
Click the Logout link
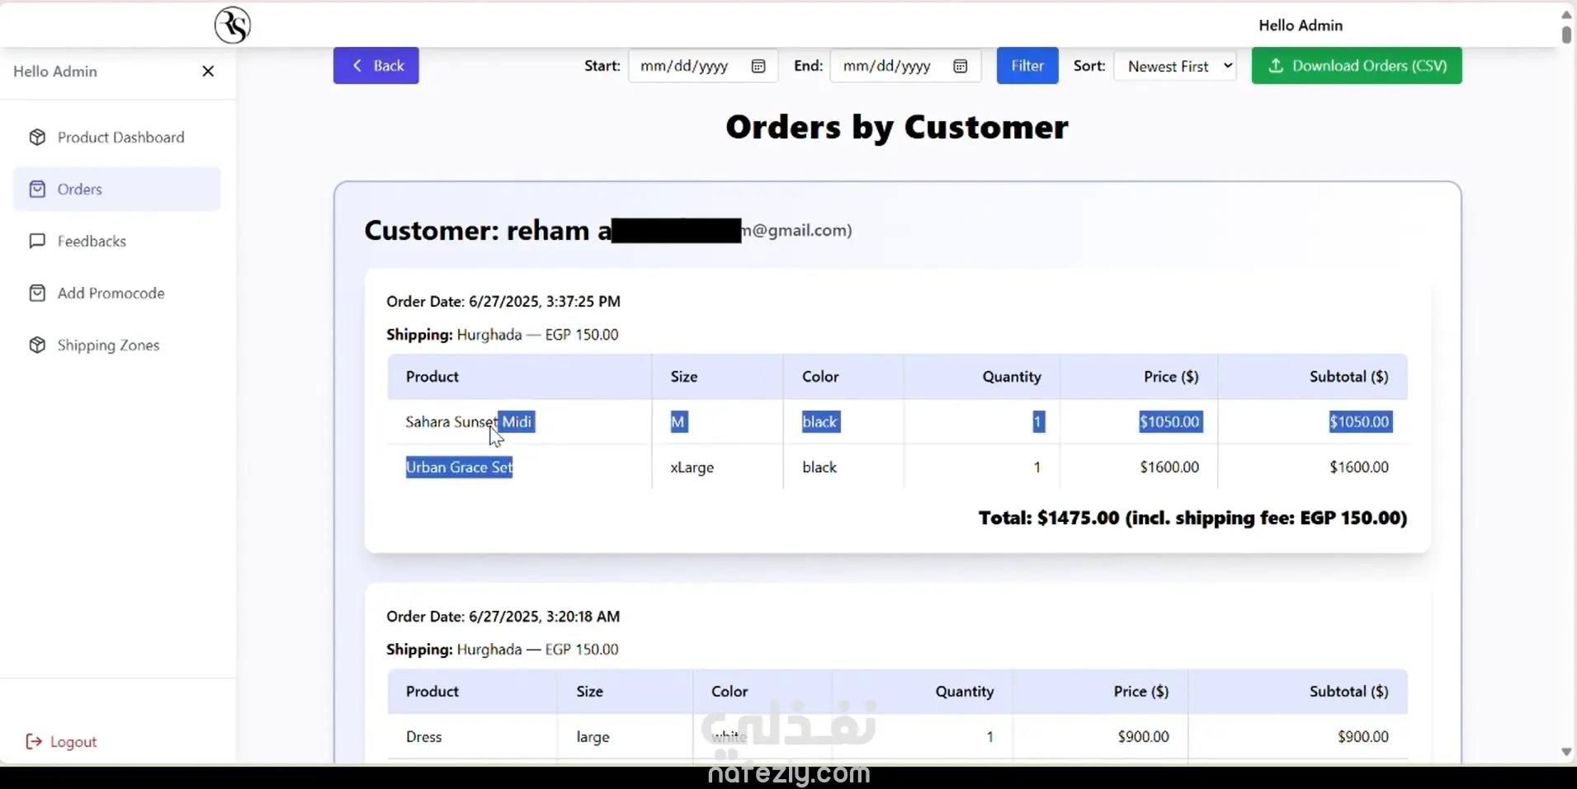coord(62,742)
